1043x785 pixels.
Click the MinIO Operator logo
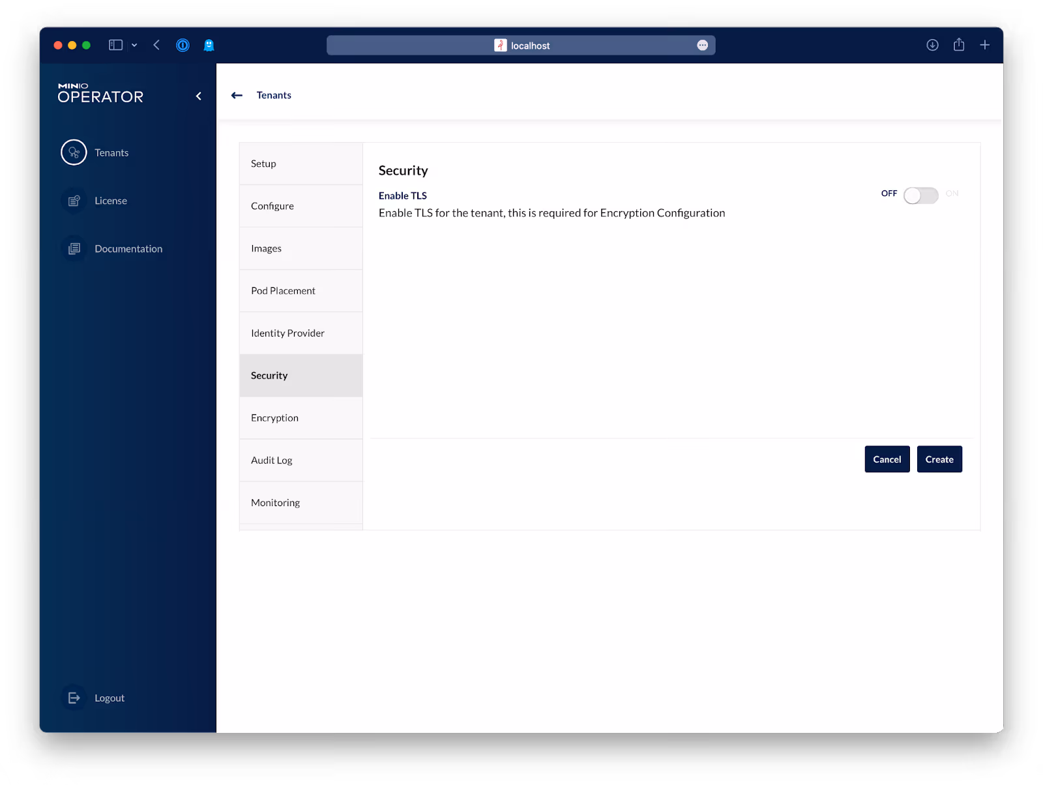[x=100, y=93]
